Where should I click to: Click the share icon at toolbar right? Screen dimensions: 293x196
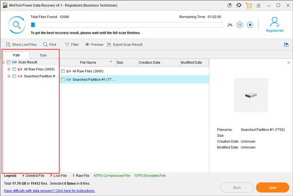point(286,44)
